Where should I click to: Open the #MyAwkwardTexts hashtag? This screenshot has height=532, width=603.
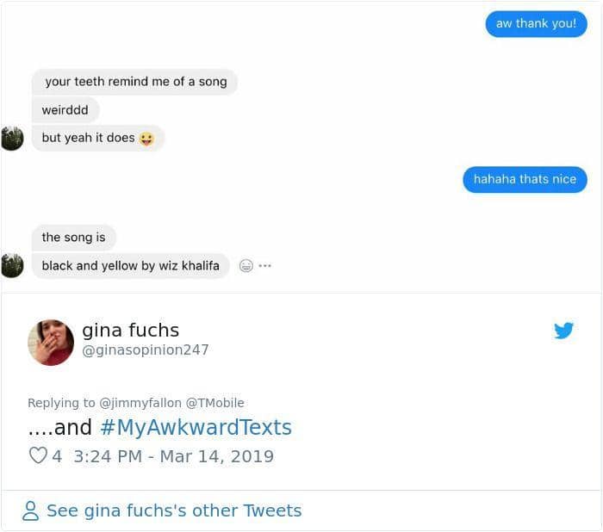196,428
